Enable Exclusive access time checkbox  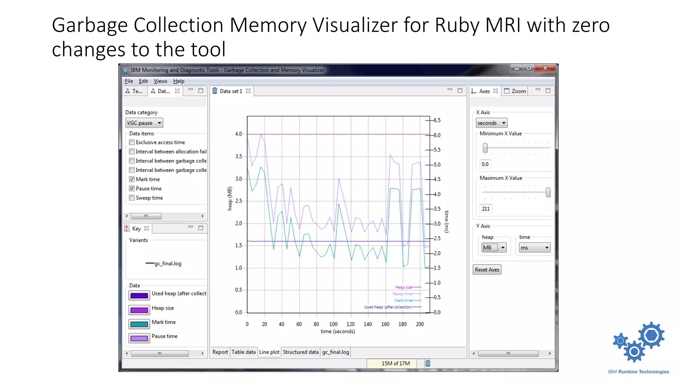132,142
